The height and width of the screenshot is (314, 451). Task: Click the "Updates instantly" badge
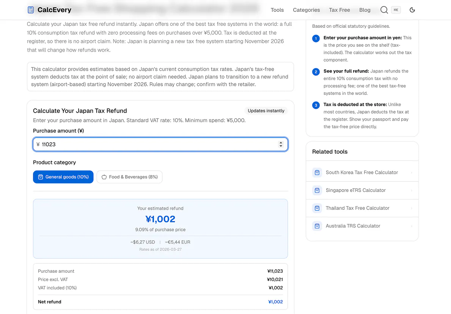coord(266,111)
